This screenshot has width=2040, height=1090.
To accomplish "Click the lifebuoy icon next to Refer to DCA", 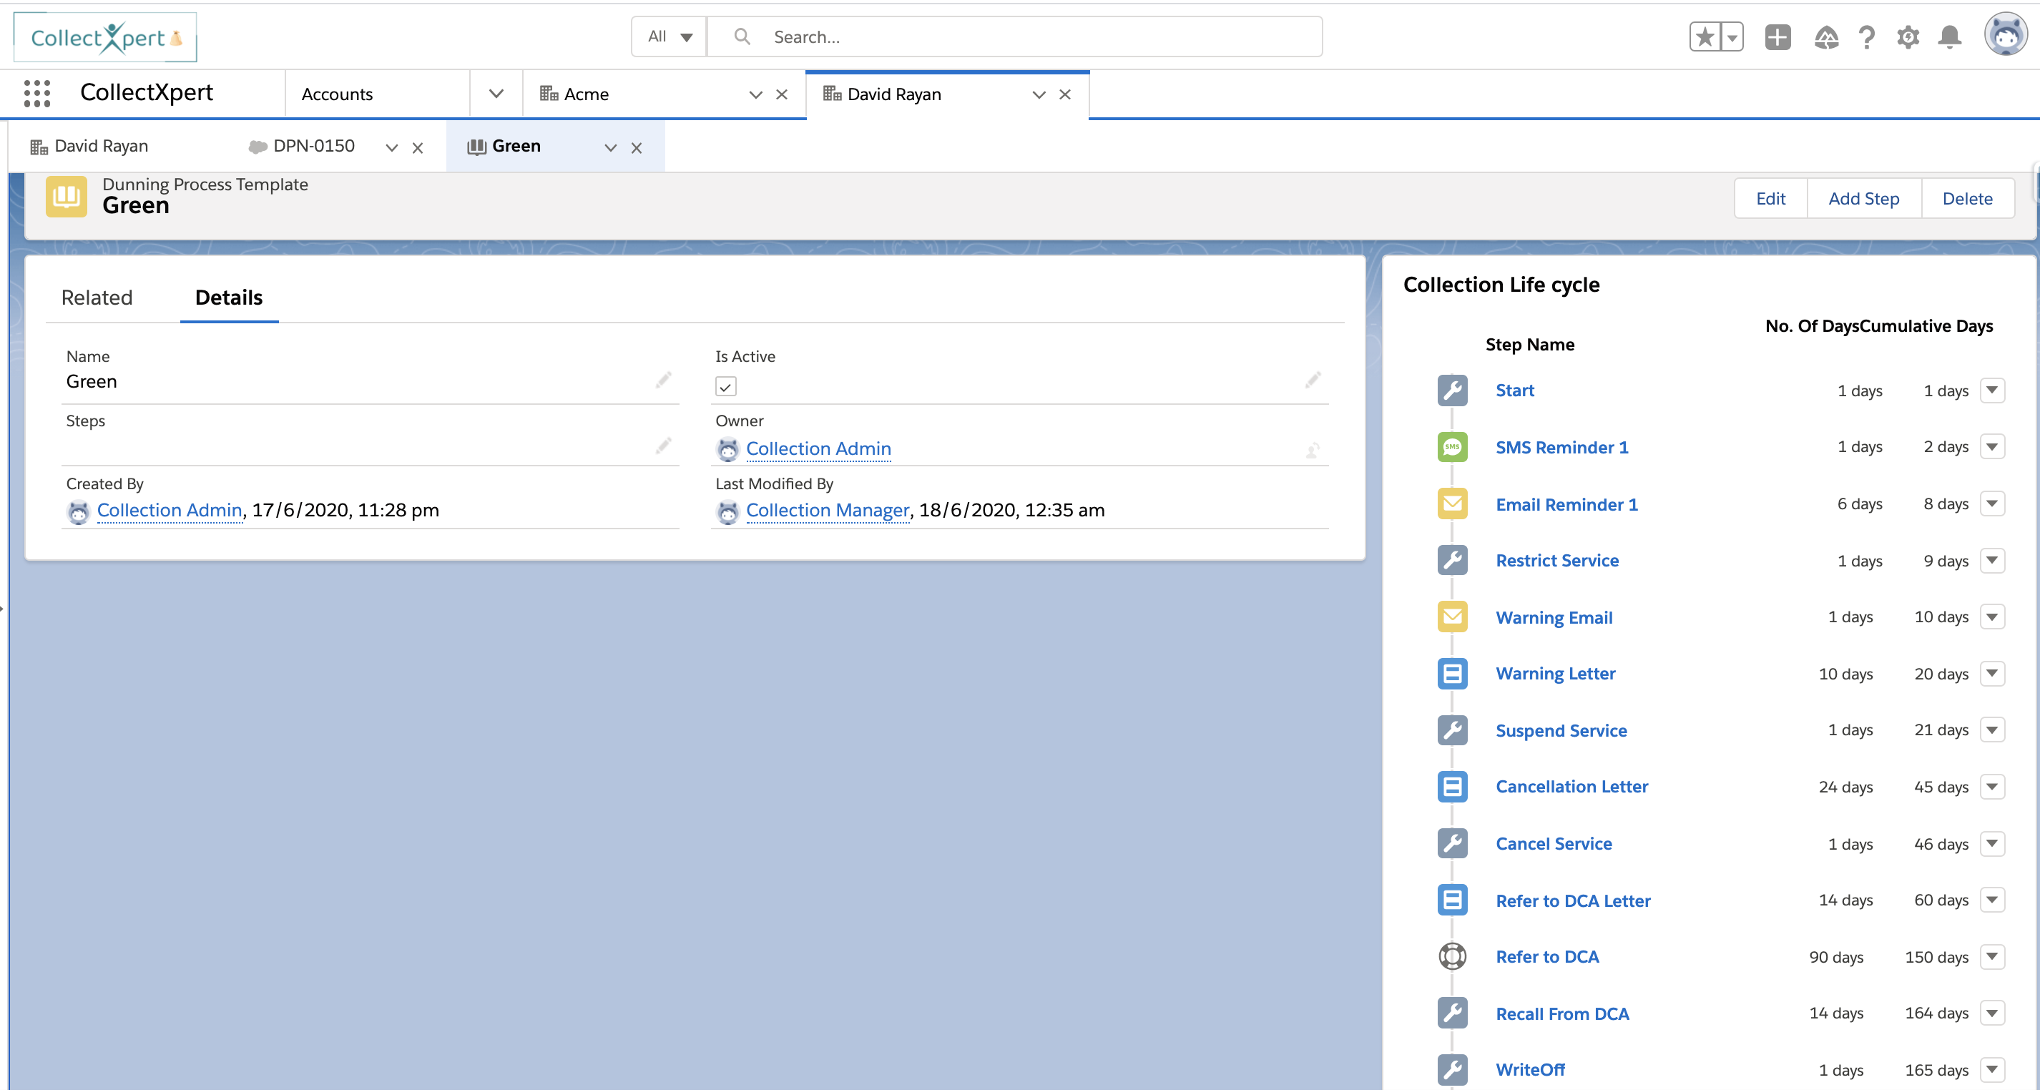I will point(1452,956).
